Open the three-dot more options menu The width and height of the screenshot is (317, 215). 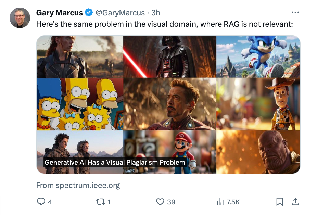click(x=295, y=13)
